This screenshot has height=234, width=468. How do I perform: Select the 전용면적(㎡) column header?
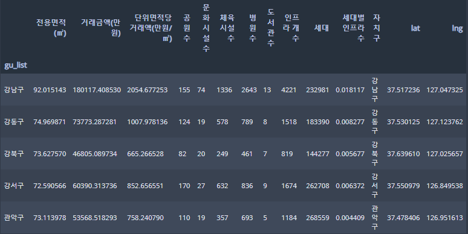pos(51,28)
